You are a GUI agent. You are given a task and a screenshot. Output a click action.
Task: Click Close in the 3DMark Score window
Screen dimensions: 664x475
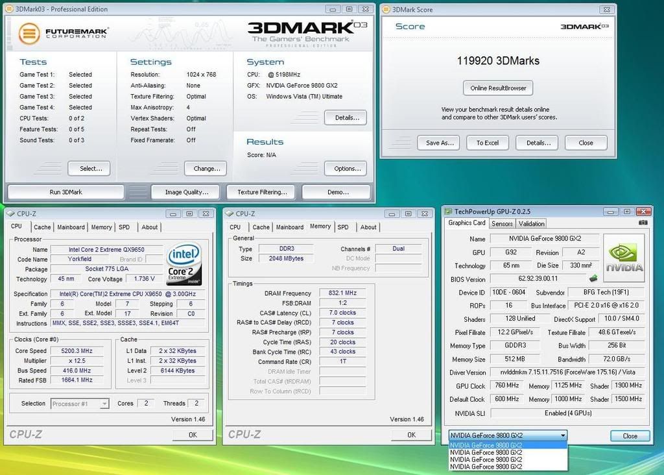586,143
